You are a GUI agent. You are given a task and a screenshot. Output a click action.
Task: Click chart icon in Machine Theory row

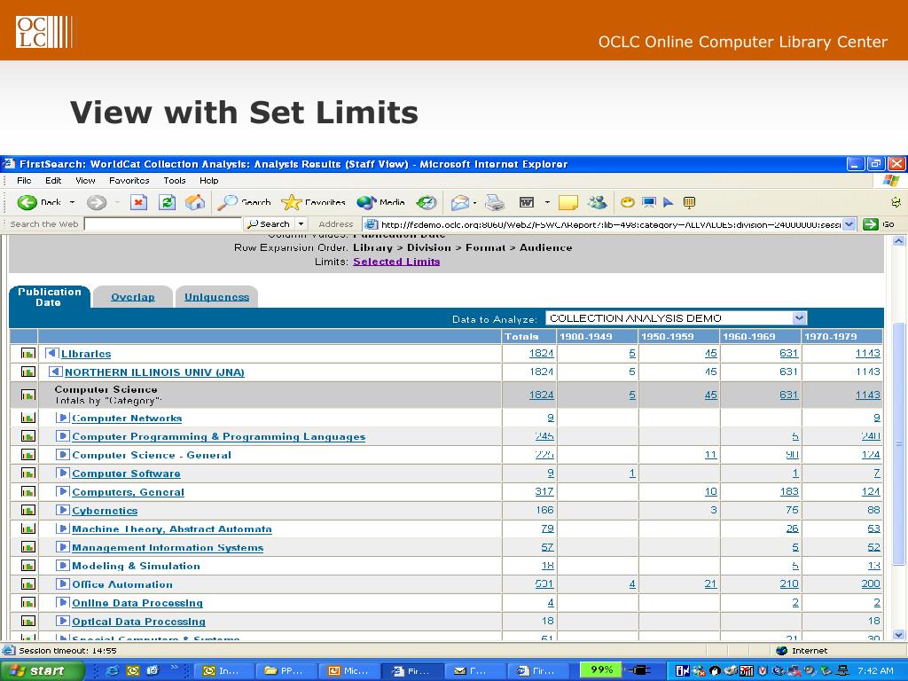coord(27,528)
